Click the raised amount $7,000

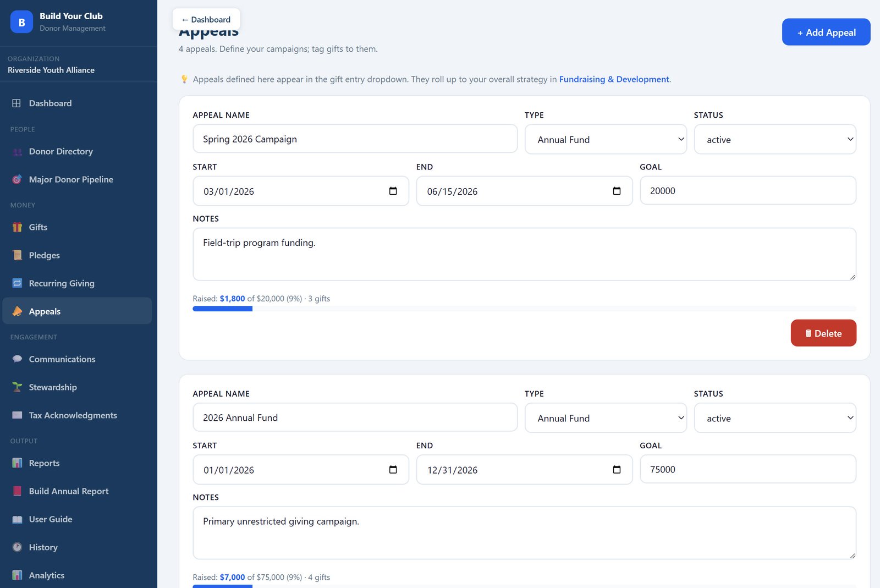[x=232, y=578]
